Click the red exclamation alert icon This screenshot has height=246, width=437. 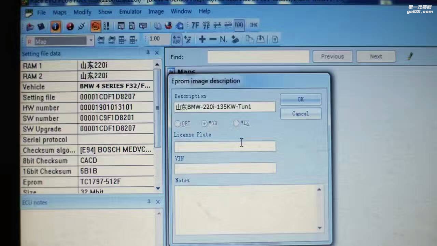[70, 26]
